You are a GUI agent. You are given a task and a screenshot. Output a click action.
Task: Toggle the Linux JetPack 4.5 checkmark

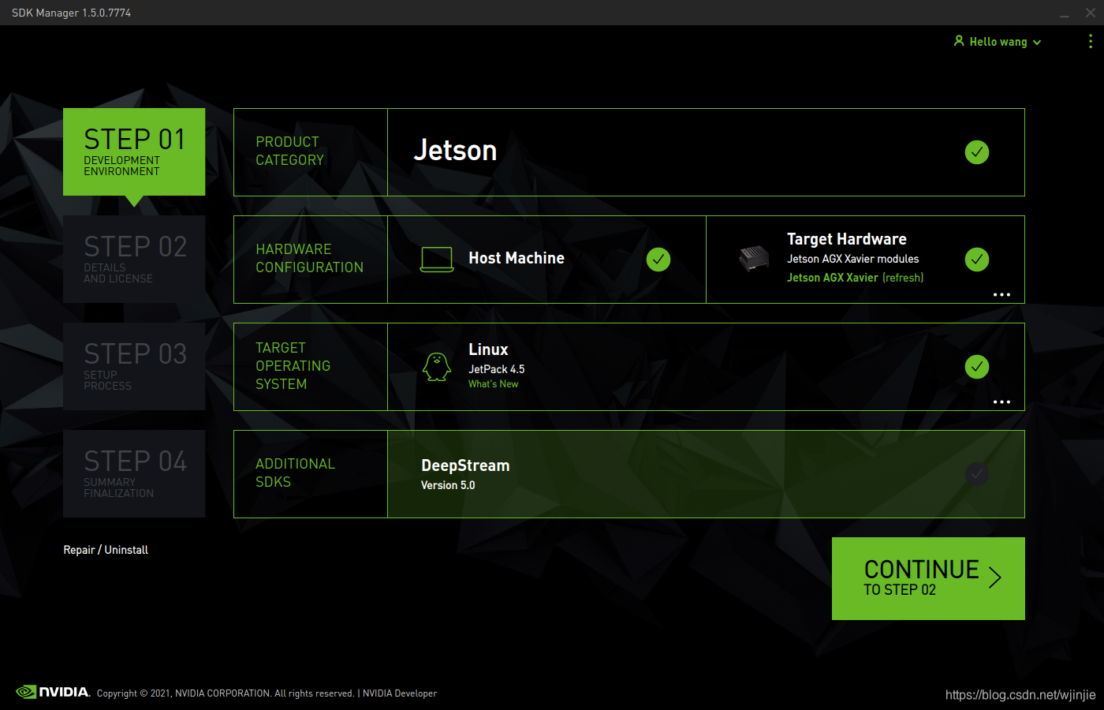coord(977,367)
